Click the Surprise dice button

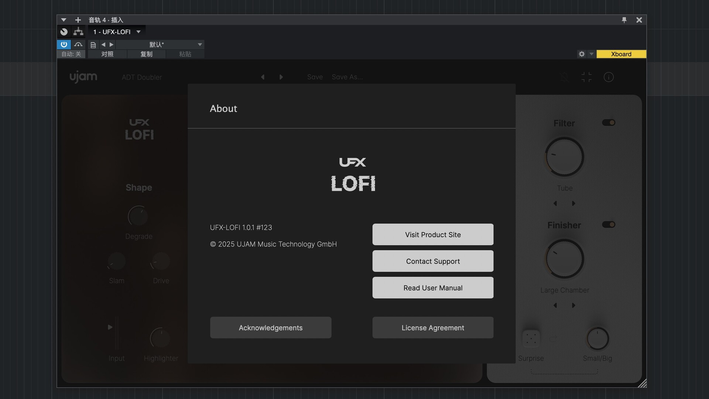point(531,338)
